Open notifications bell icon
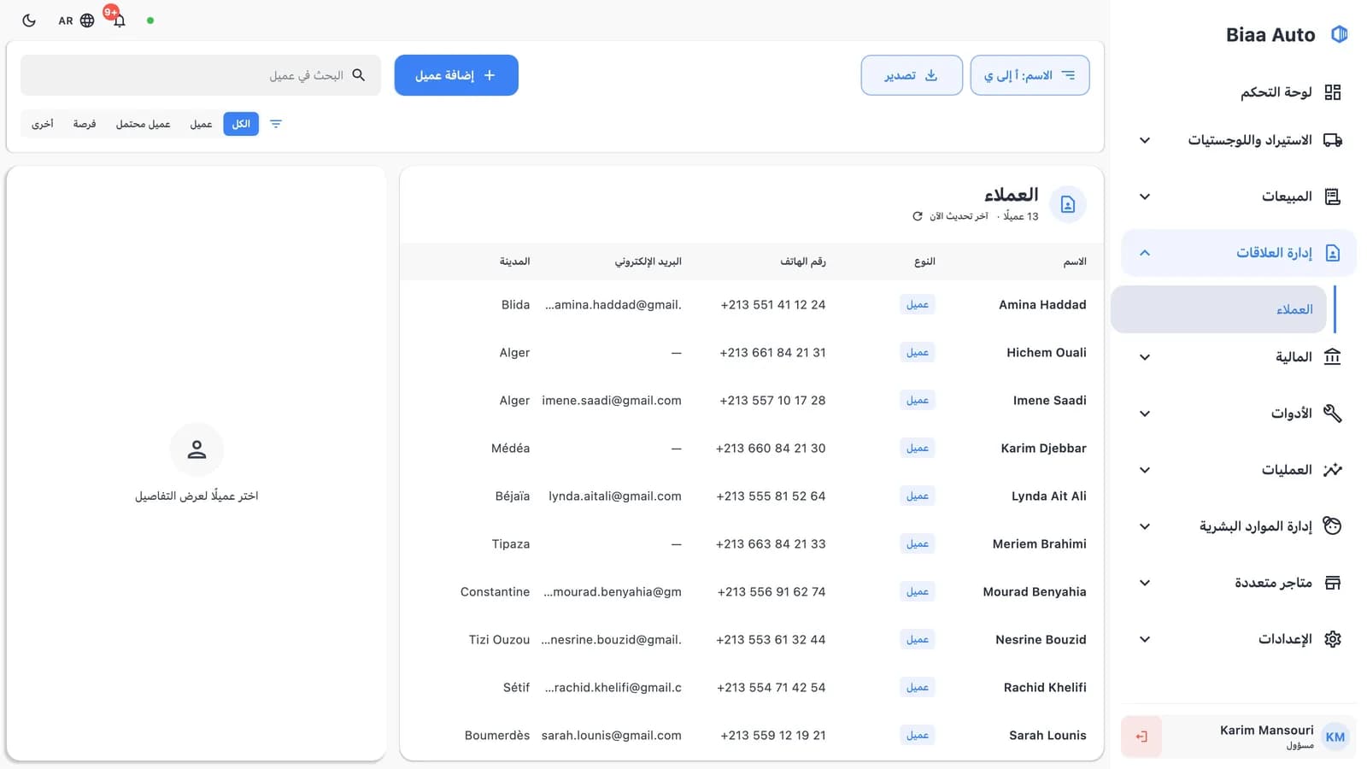Screen dimensions: 1367x769 coord(119,21)
